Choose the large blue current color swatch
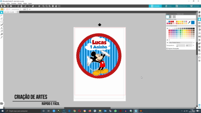The image size is (201, 113). tap(193, 23)
